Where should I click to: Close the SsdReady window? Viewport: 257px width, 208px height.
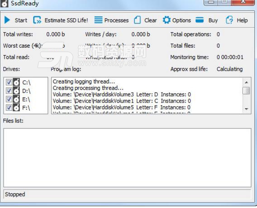[243, 2]
